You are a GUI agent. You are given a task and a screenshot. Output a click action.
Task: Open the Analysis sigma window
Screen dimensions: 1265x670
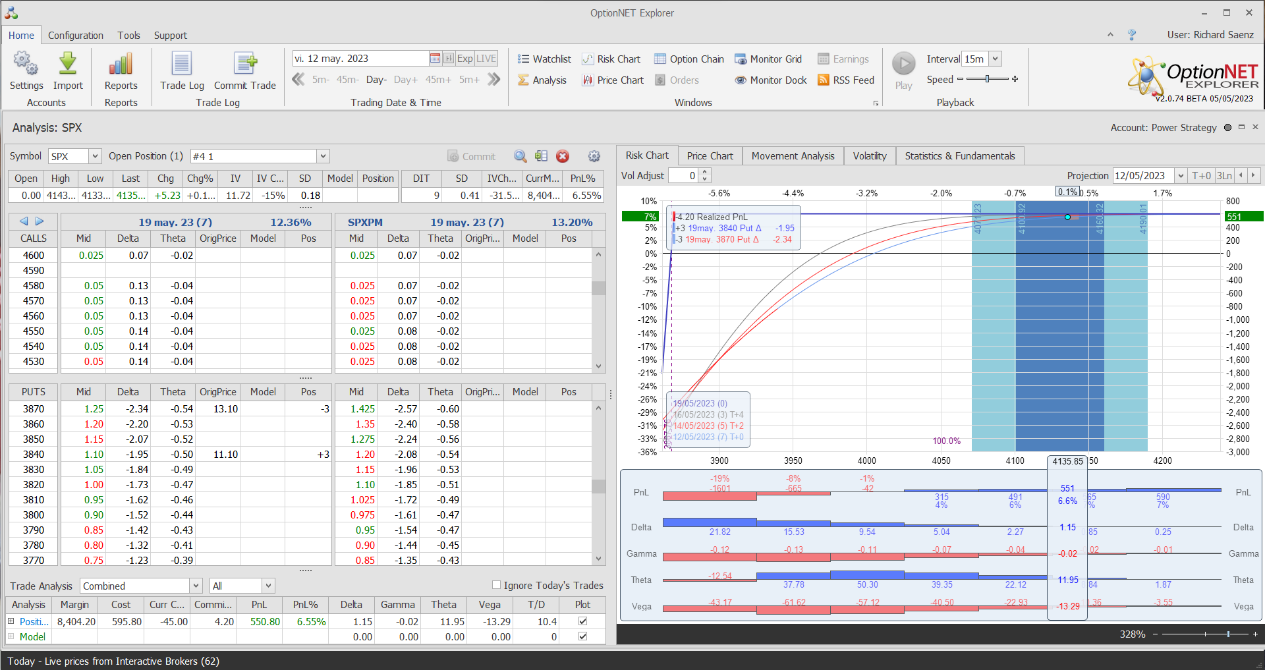[x=542, y=80]
